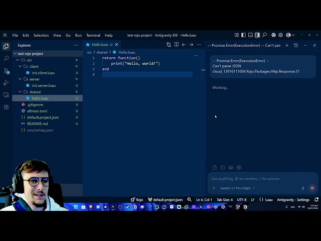Toggle primary side bar visibility
This screenshot has height=241, width=321.
click(x=243, y=35)
